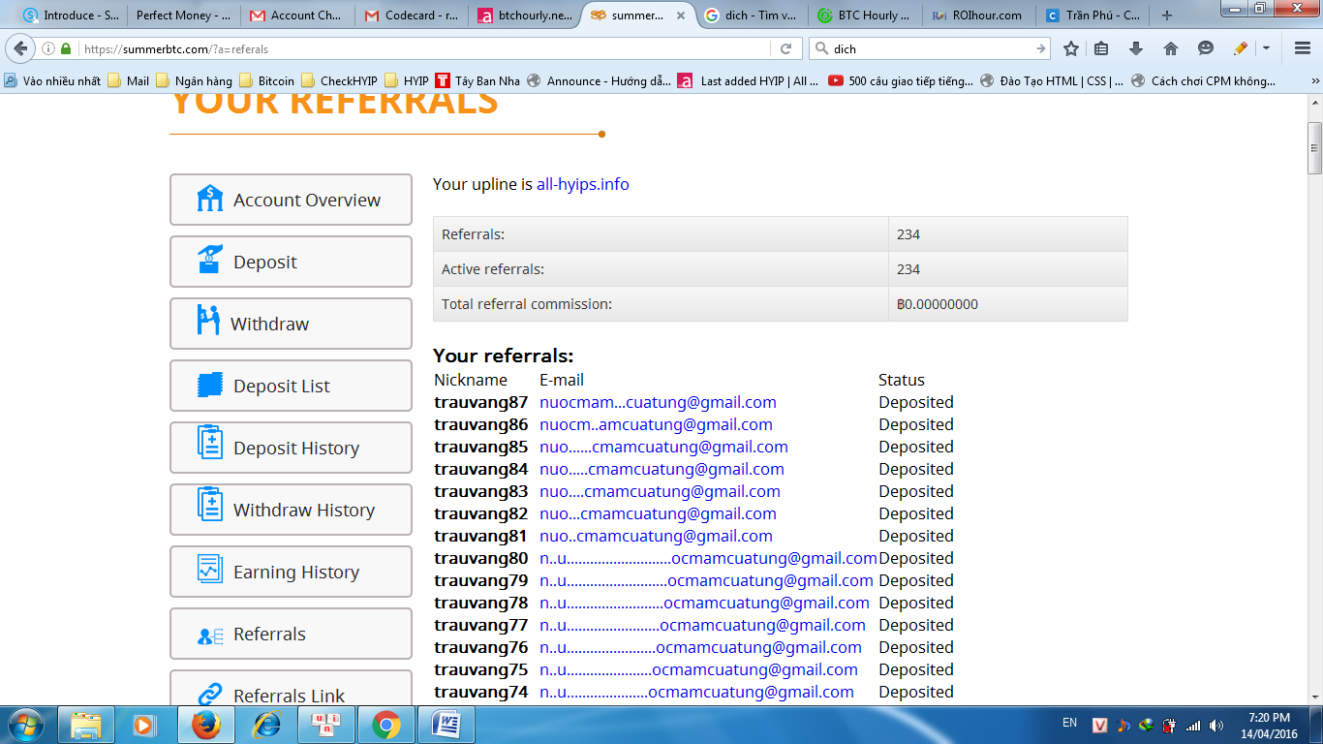Open the Tây Ban Nha bookmark
Image resolution: width=1323 pixels, height=744 pixels.
(x=477, y=81)
